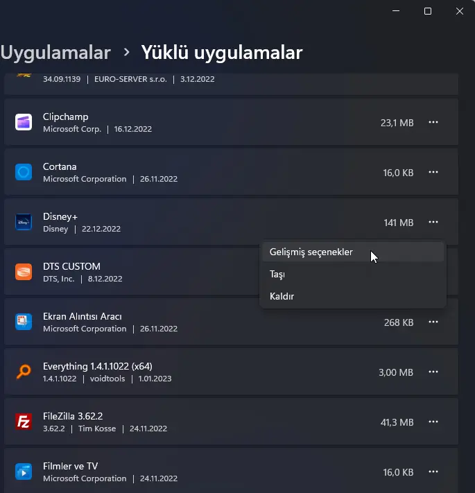Screen dimensions: 475x493
Task: Open the three-dot menu for Everything
Action: (x=433, y=372)
